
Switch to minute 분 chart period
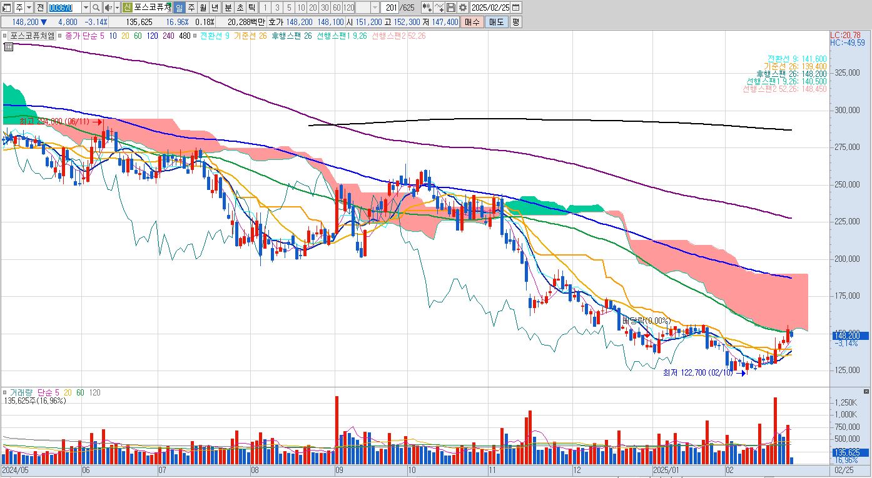pos(228,7)
